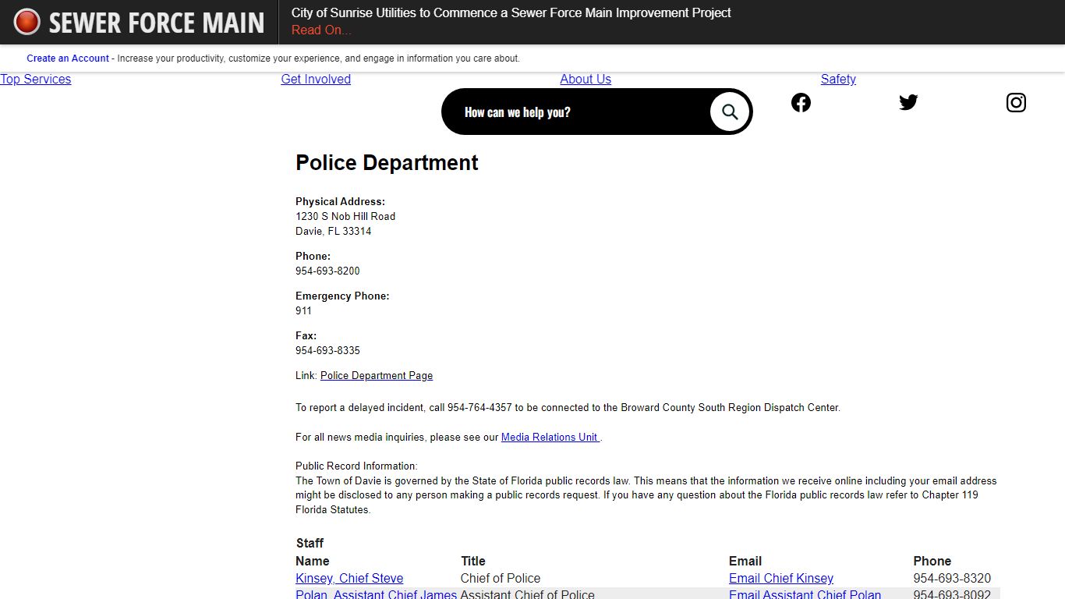
Task: Click the phone number 954-693-8200
Action: pos(327,271)
